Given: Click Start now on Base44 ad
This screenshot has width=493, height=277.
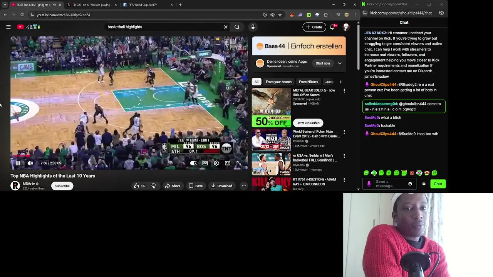Looking at the screenshot, I should pos(323,63).
